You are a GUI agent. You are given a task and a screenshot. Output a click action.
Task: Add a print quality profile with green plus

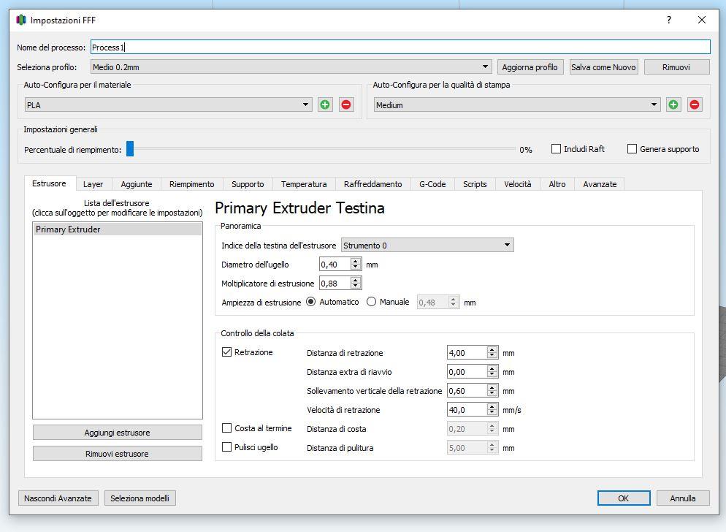[x=673, y=104]
